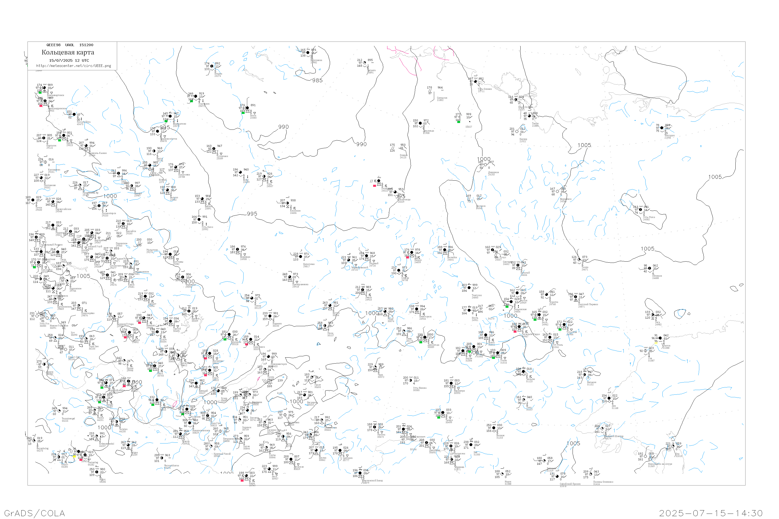This screenshot has height=519, width=779.
Task: Click the Верхоянск station clear-sky circle
Action: point(558,191)
